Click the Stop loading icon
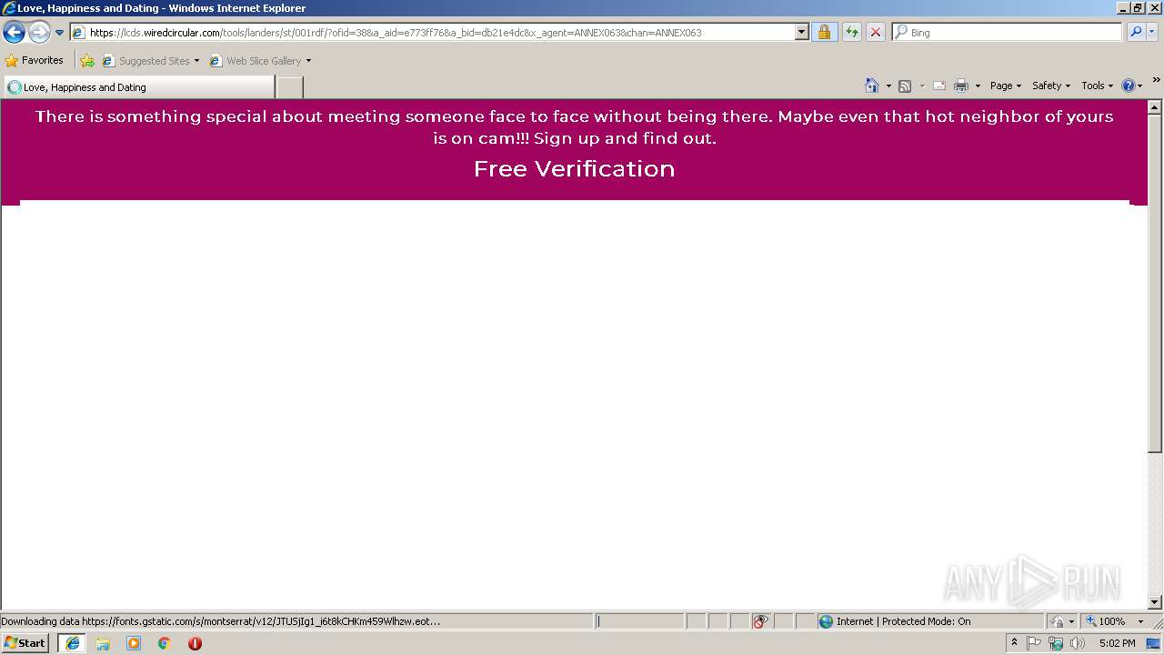Viewport: 1164px width, 655px height. [875, 33]
